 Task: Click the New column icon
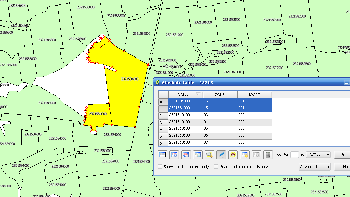[245, 155]
